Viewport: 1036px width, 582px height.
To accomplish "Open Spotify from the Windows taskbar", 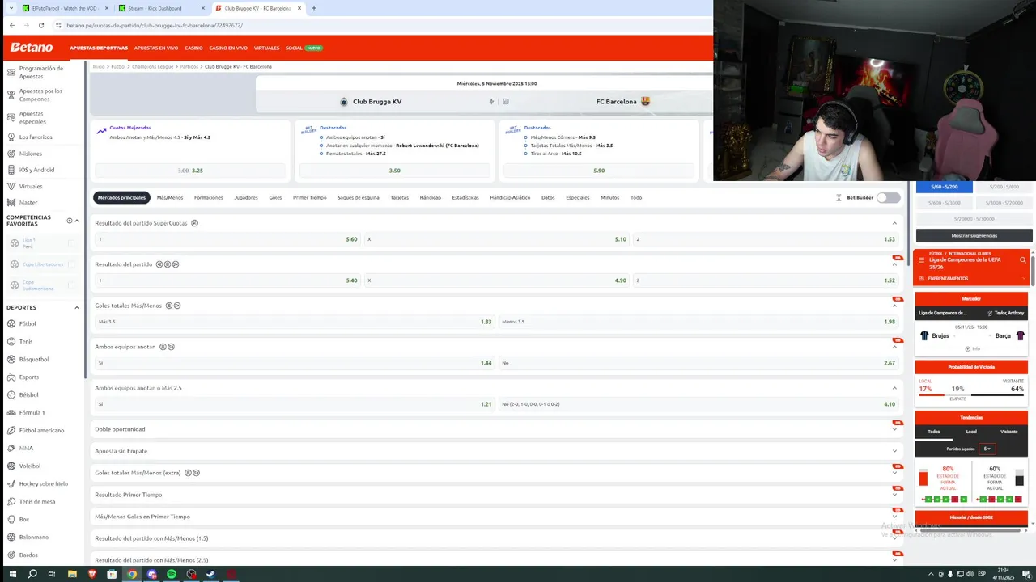I will pyautogui.click(x=172, y=574).
